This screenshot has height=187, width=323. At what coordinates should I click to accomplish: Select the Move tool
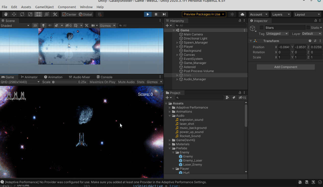click(x=14, y=14)
